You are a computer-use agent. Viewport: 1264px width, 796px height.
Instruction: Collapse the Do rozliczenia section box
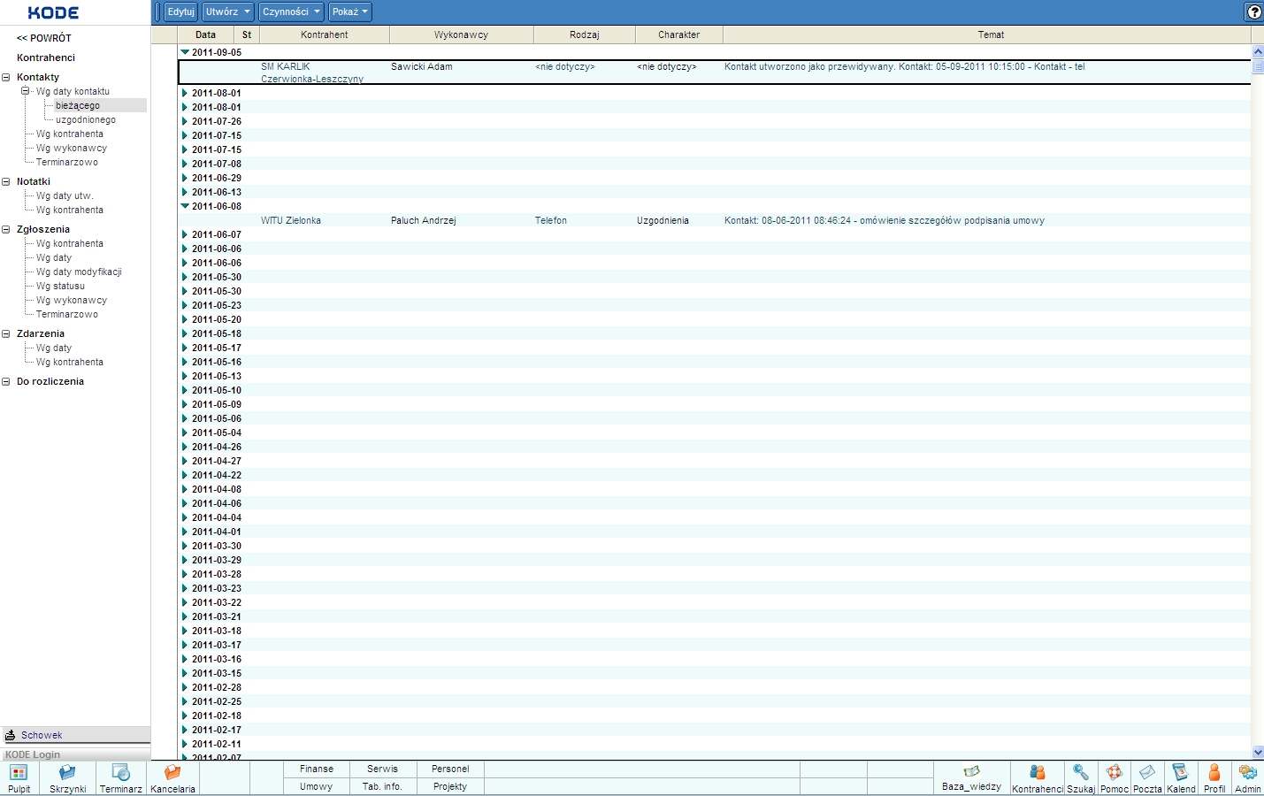click(x=6, y=381)
